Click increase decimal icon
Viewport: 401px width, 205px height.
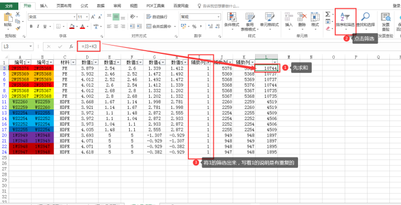[211, 26]
